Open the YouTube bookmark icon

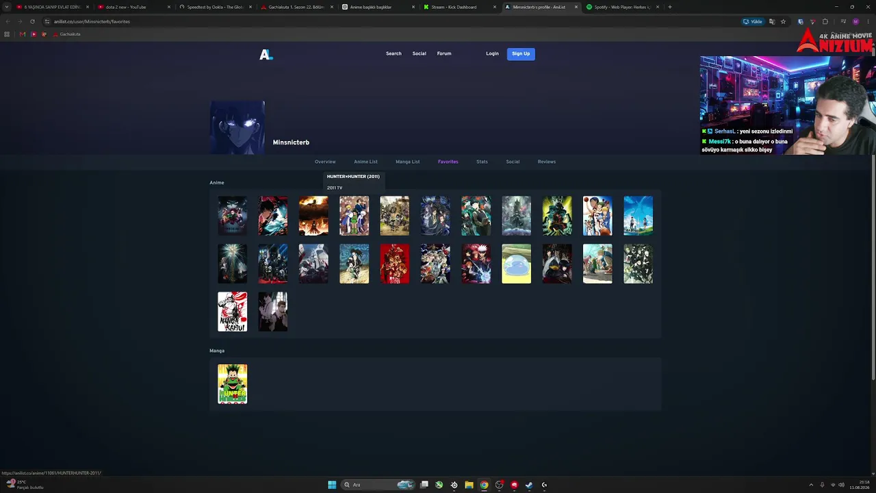click(34, 34)
